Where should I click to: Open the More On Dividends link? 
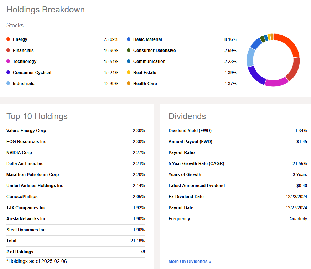tap(190, 262)
